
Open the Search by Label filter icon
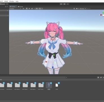[101, 78]
